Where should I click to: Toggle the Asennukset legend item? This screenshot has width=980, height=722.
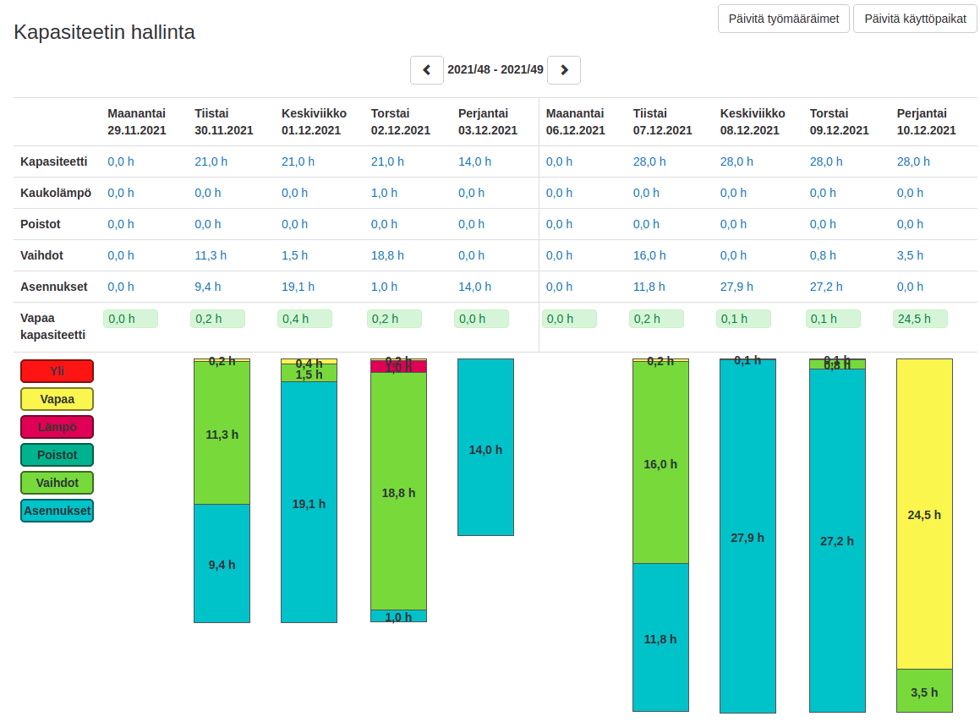[57, 511]
